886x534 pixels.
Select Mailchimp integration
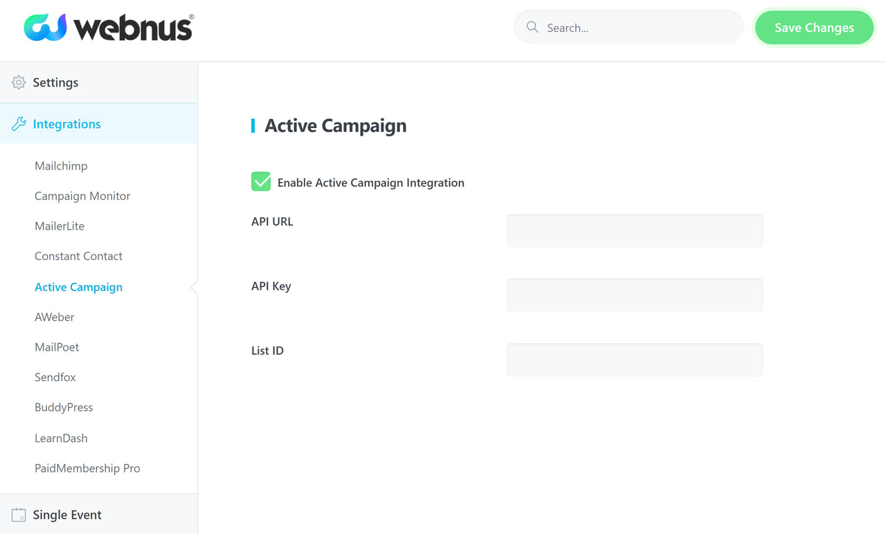[61, 166]
